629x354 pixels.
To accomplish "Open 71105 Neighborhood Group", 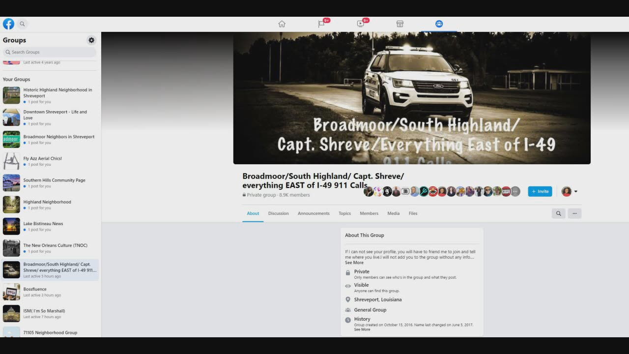I will 50,332.
